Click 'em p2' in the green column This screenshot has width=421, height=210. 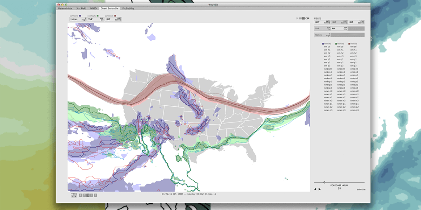pos(341,63)
